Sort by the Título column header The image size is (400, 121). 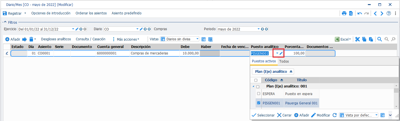click(x=302, y=80)
